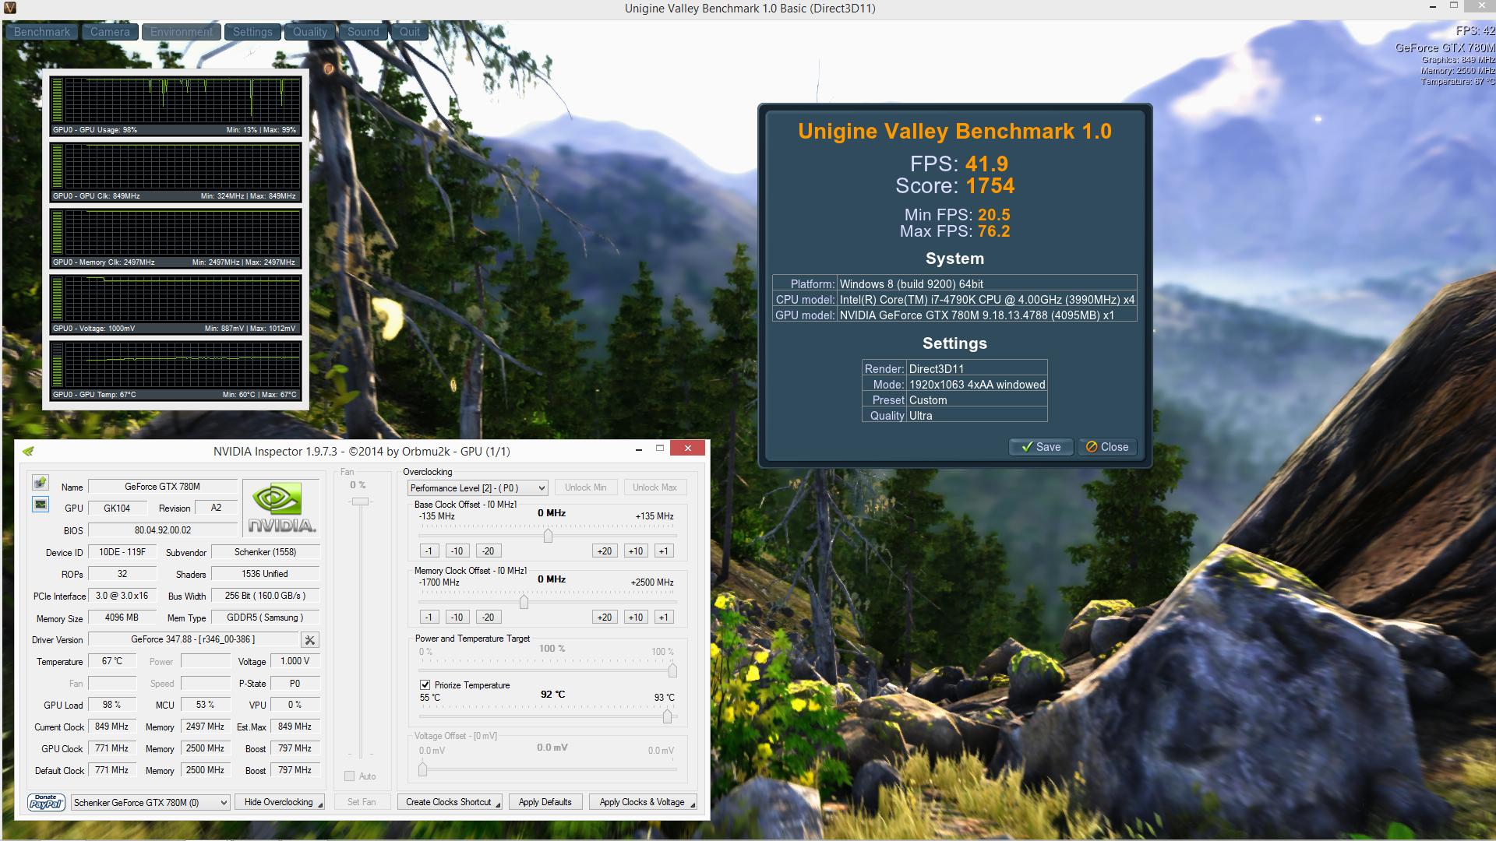The height and width of the screenshot is (841, 1496).
Task: Close the NVIDIA Inspector window
Action: click(x=688, y=448)
